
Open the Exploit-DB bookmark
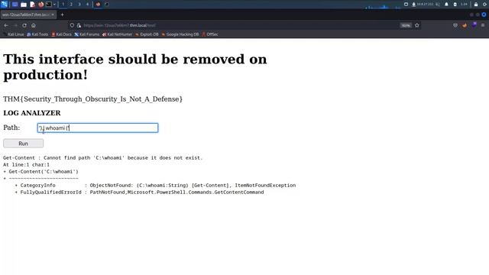[x=147, y=34]
